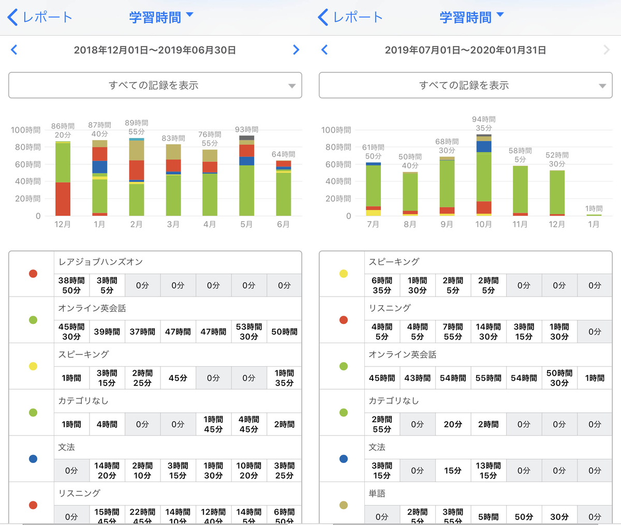This screenshot has height=525, width=621.
Task: Click red swatch beside レアジョブハンズオン
Action: [33, 274]
